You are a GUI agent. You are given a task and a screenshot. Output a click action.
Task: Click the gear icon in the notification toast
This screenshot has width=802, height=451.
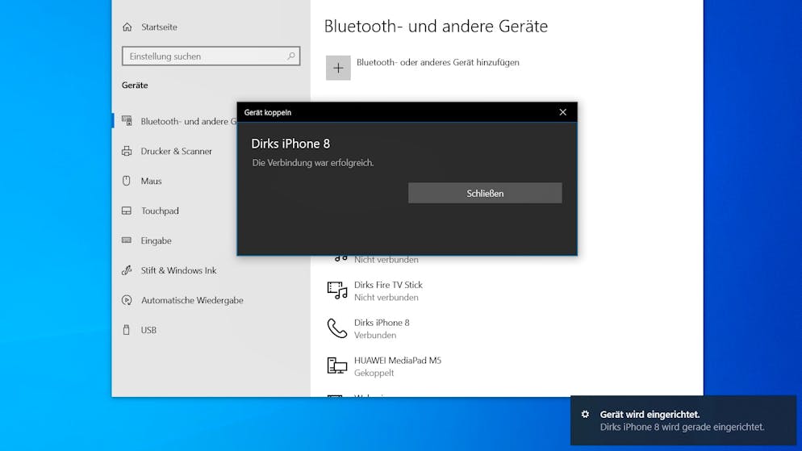pyautogui.click(x=585, y=414)
